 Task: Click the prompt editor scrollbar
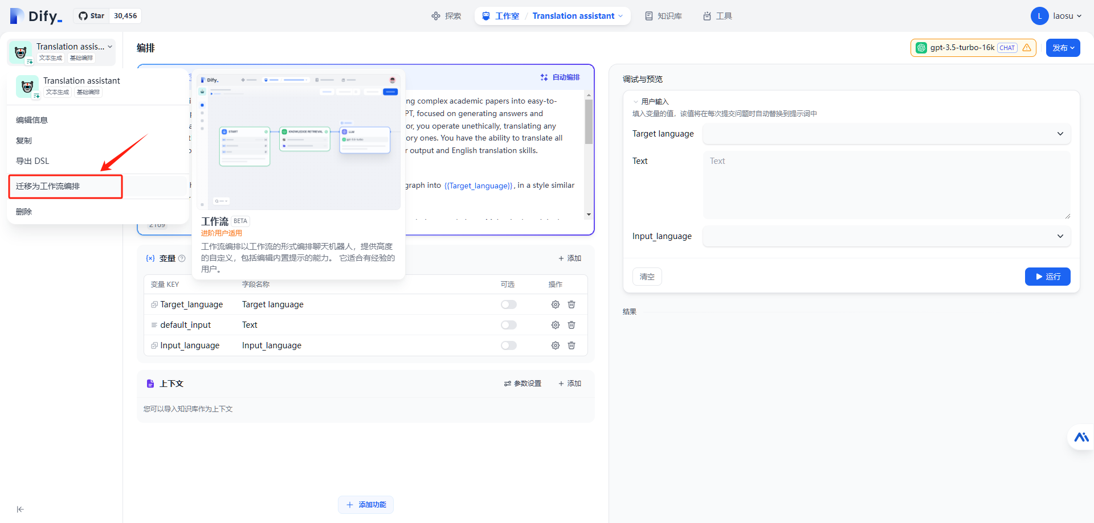point(589,122)
